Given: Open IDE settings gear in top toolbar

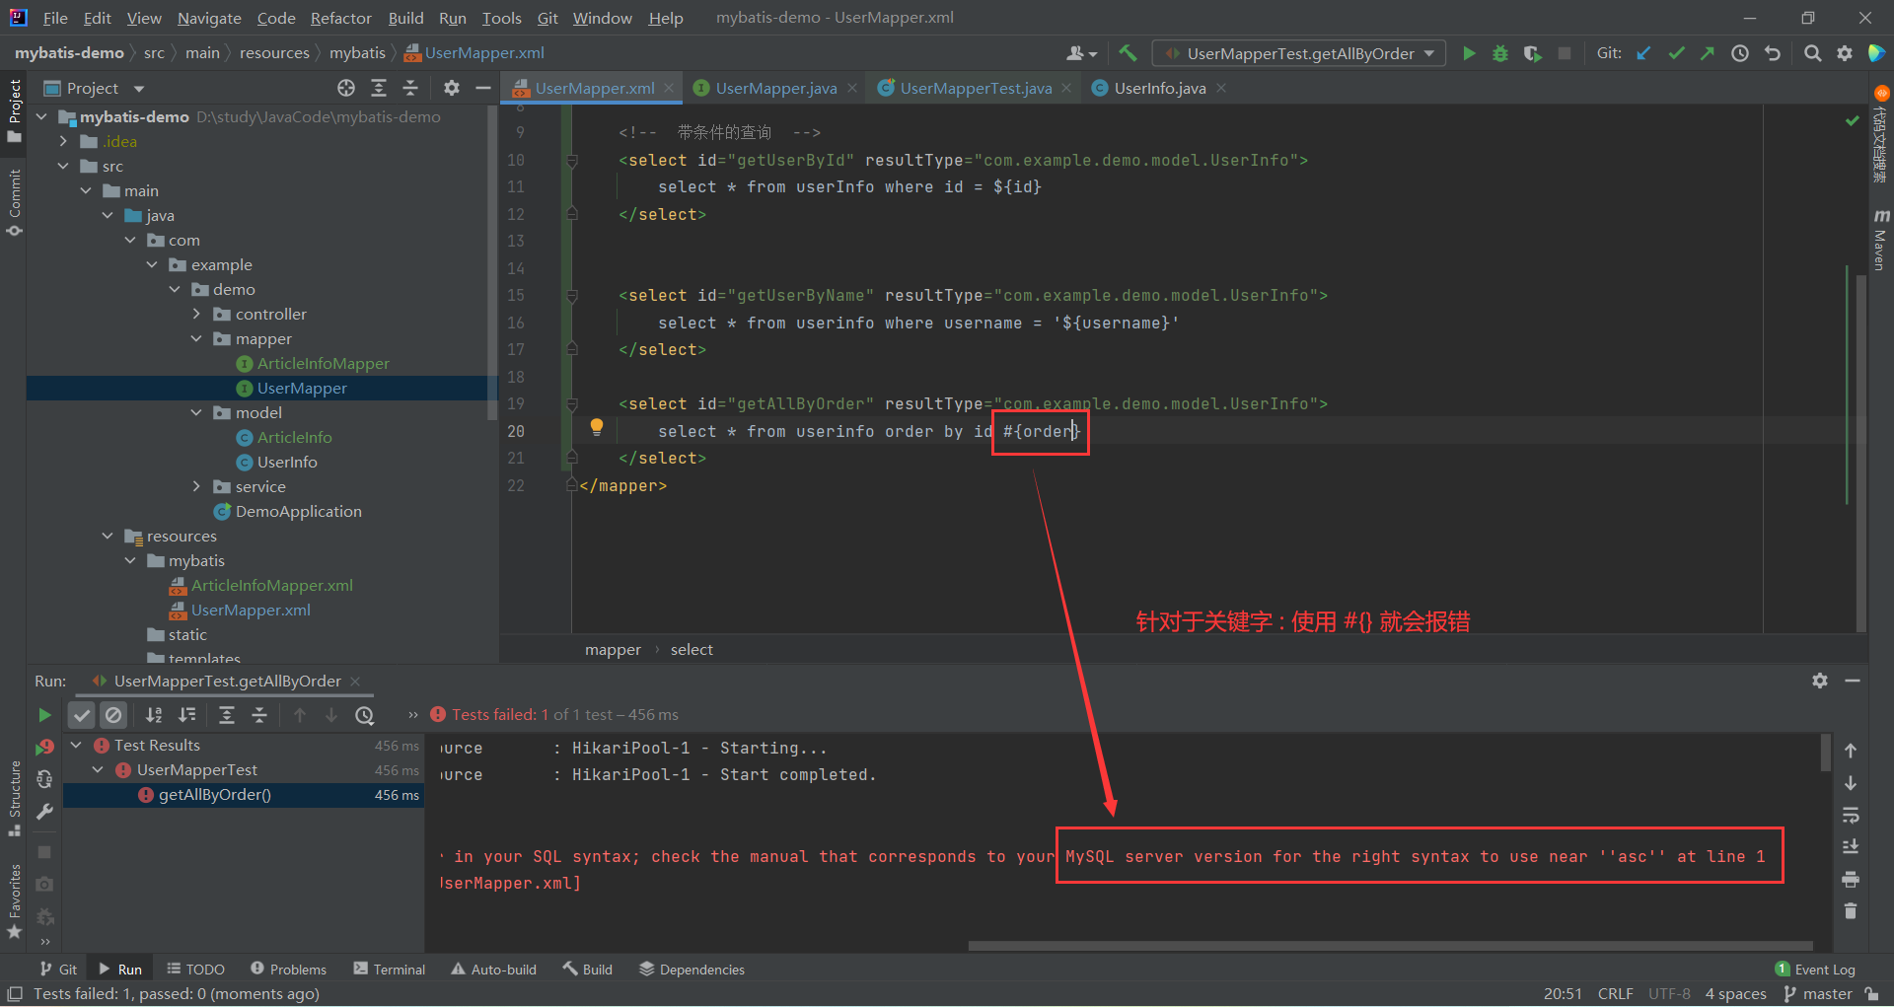Looking at the screenshot, I should click(x=1844, y=53).
